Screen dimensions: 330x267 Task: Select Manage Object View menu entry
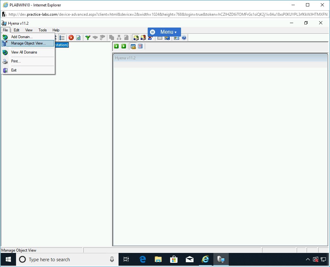coord(28,43)
